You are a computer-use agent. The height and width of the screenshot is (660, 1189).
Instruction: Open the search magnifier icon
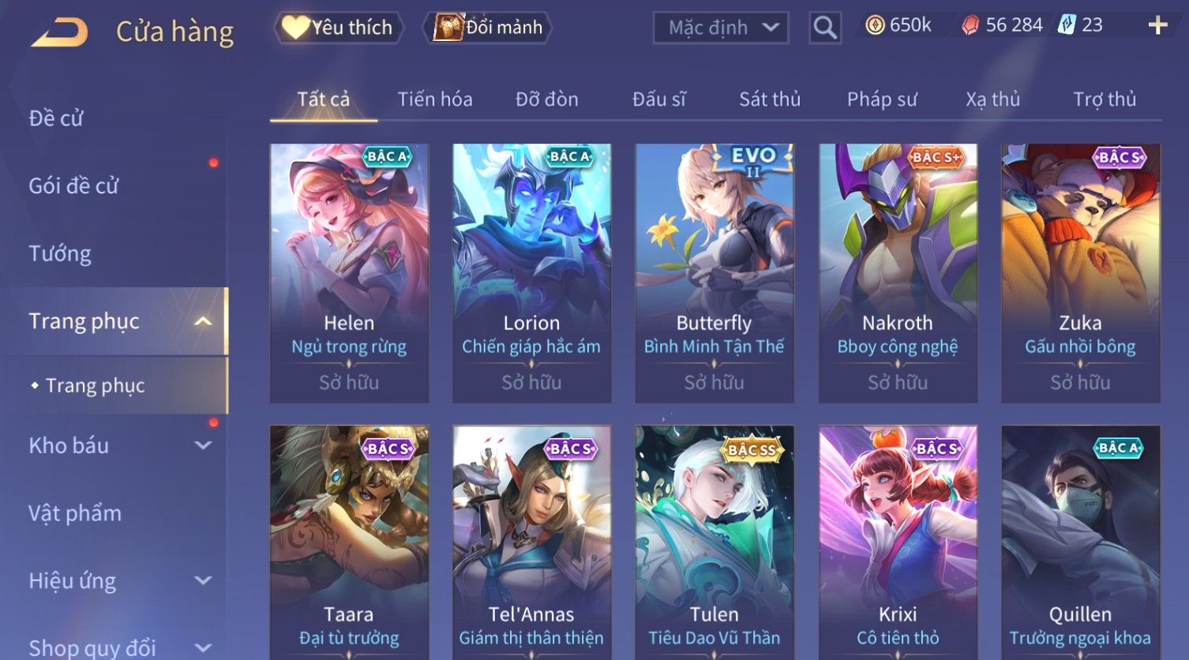pos(825,28)
